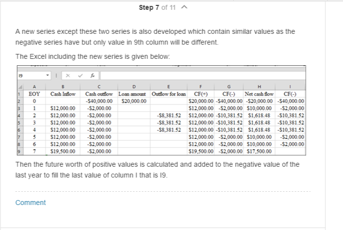Select row 2 header
Image resolution: width=343 pixels, height=230 pixels.
point(20,102)
